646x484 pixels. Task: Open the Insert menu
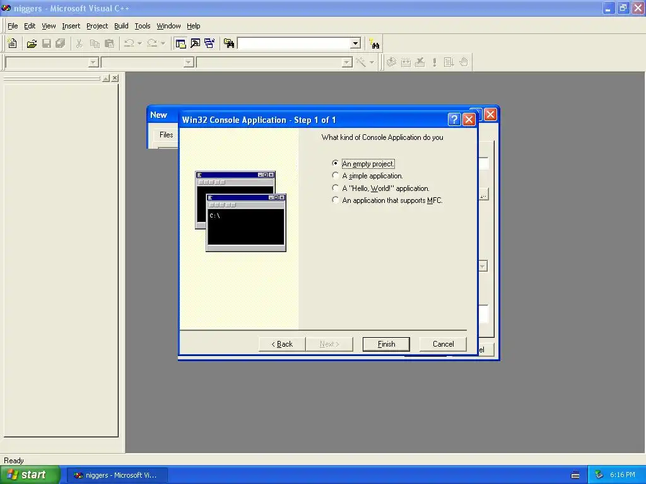pos(71,26)
